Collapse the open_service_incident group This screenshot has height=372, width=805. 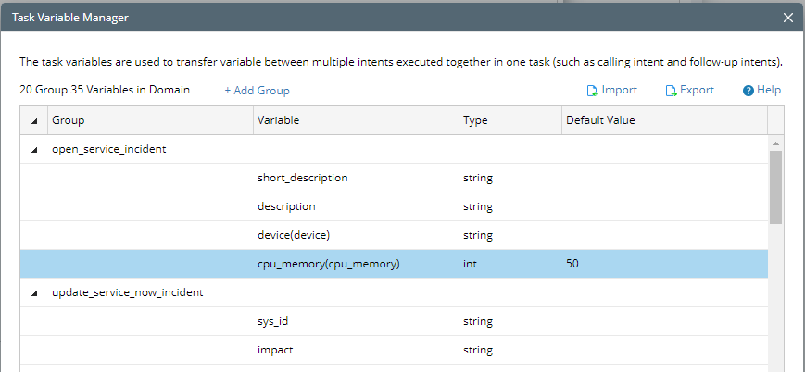(35, 150)
